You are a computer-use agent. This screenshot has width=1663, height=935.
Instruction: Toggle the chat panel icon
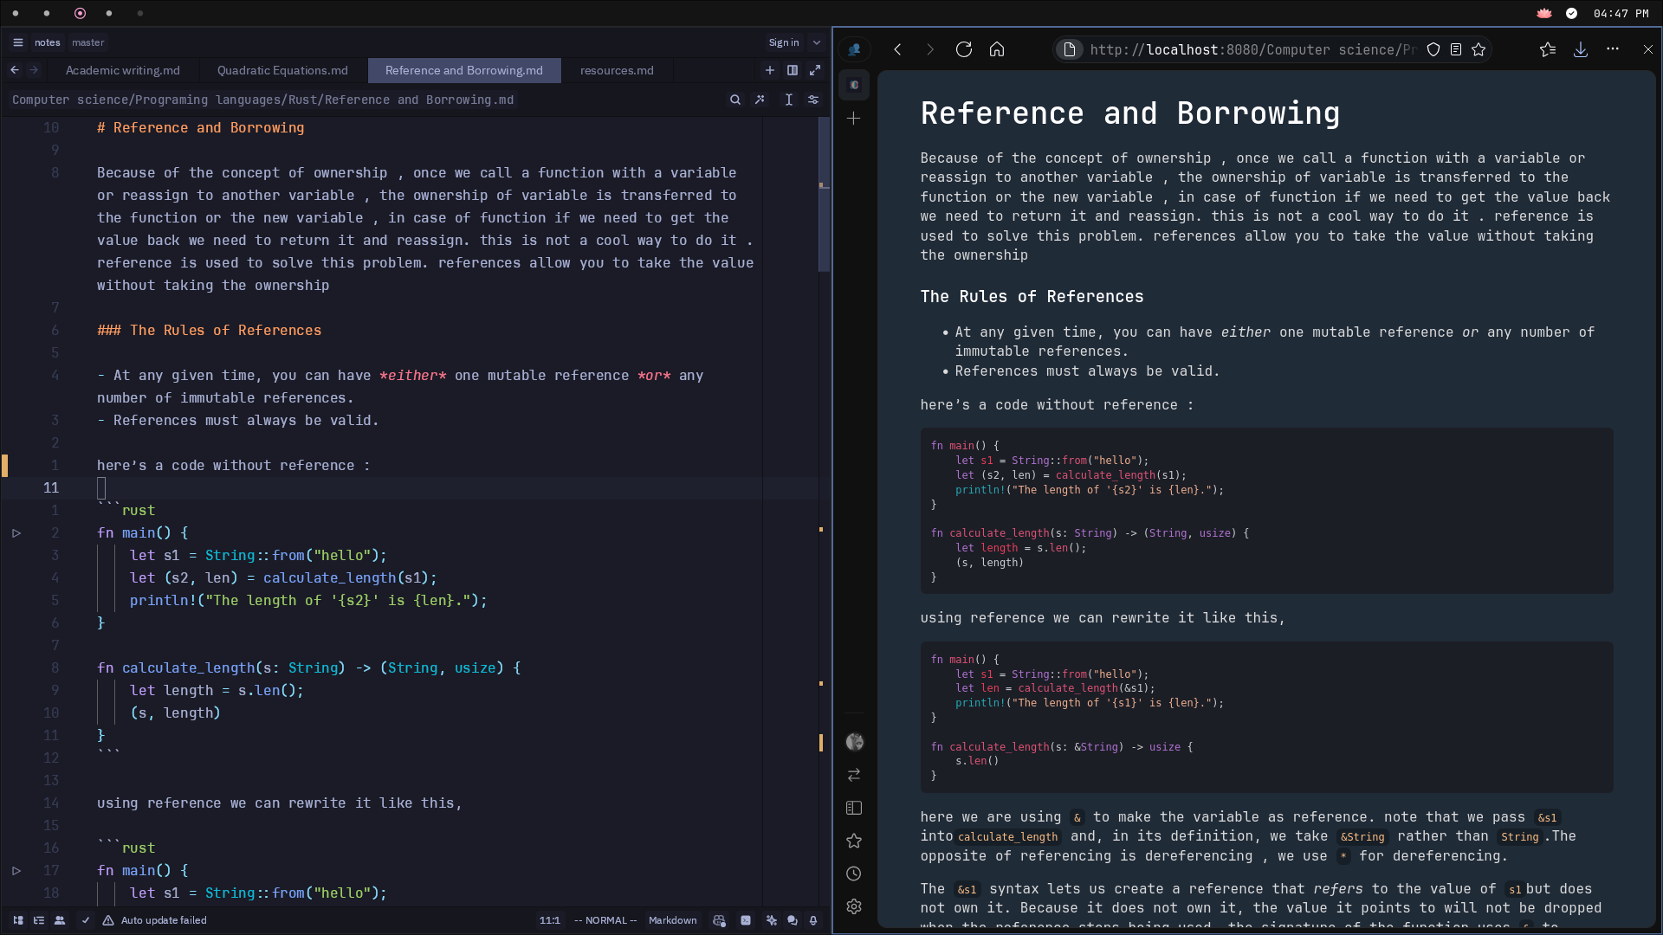tap(793, 920)
